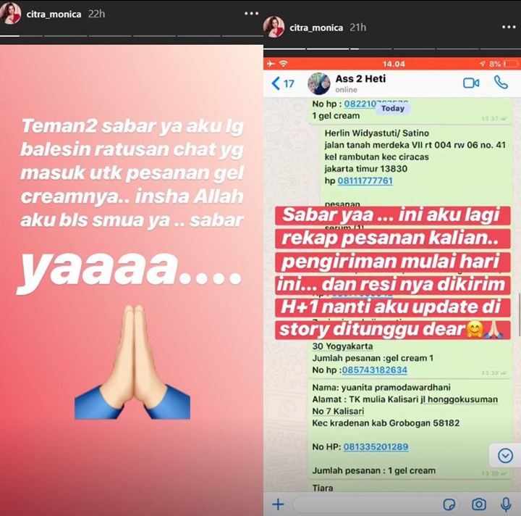Viewport: 521px width, 516px height.
Task: Open left story's three-dot options menu
Action: point(251,14)
